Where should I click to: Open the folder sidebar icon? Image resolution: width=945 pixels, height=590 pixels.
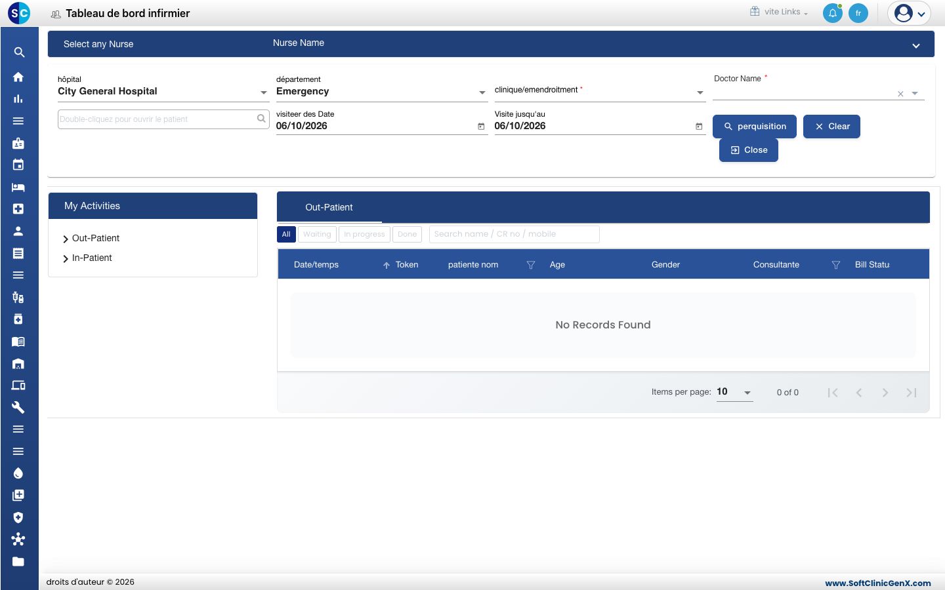18,562
